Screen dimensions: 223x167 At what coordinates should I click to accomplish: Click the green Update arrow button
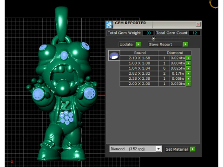(x=138, y=45)
